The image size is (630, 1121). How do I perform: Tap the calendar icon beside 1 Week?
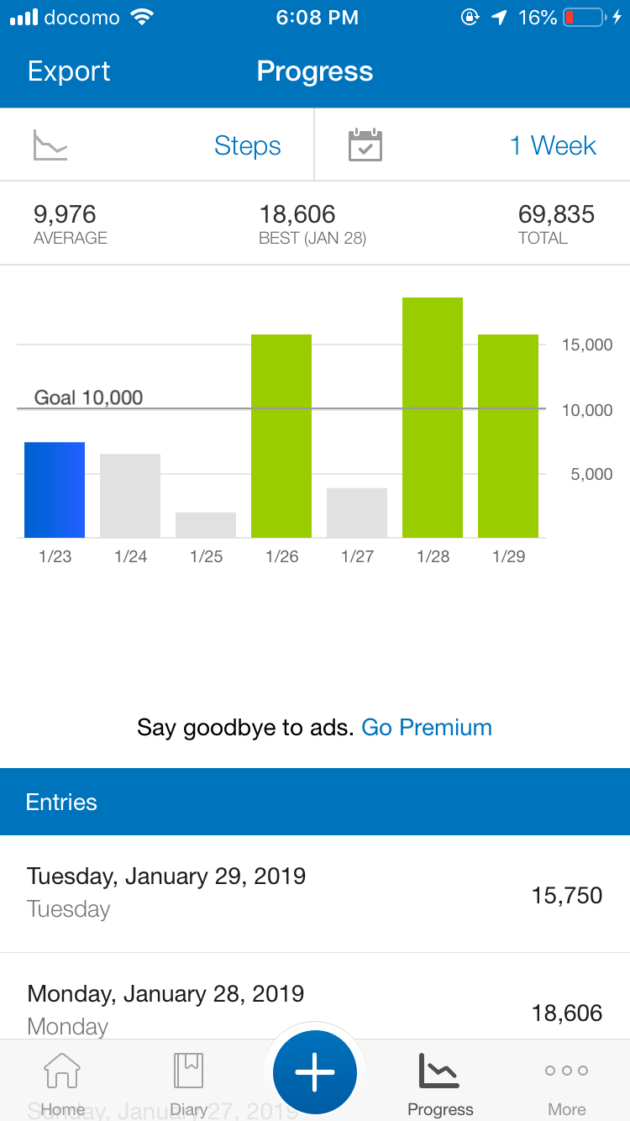point(365,145)
